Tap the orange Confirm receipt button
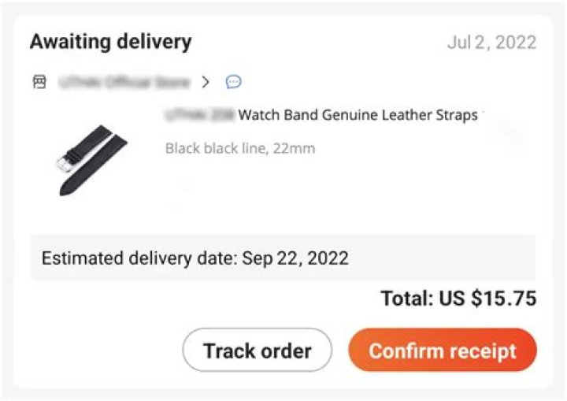The height and width of the screenshot is (401, 567). pyautogui.click(x=443, y=350)
